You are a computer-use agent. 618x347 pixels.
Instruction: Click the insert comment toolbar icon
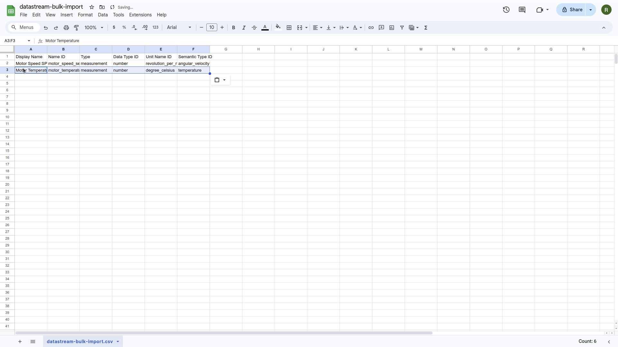381,28
